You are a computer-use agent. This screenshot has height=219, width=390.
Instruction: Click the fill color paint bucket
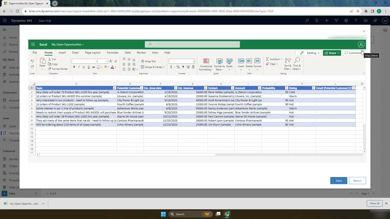[x=105, y=67]
